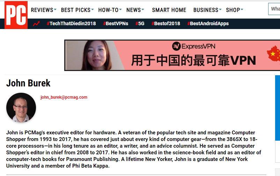The height and width of the screenshot is (176, 280).
Task: Click the woman's photo in the ad
Action: coord(94,55)
